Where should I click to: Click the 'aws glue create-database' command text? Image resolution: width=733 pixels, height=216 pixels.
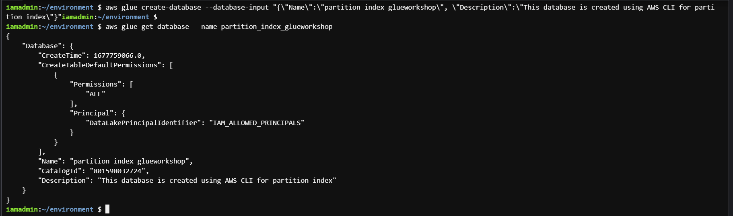coord(153,7)
